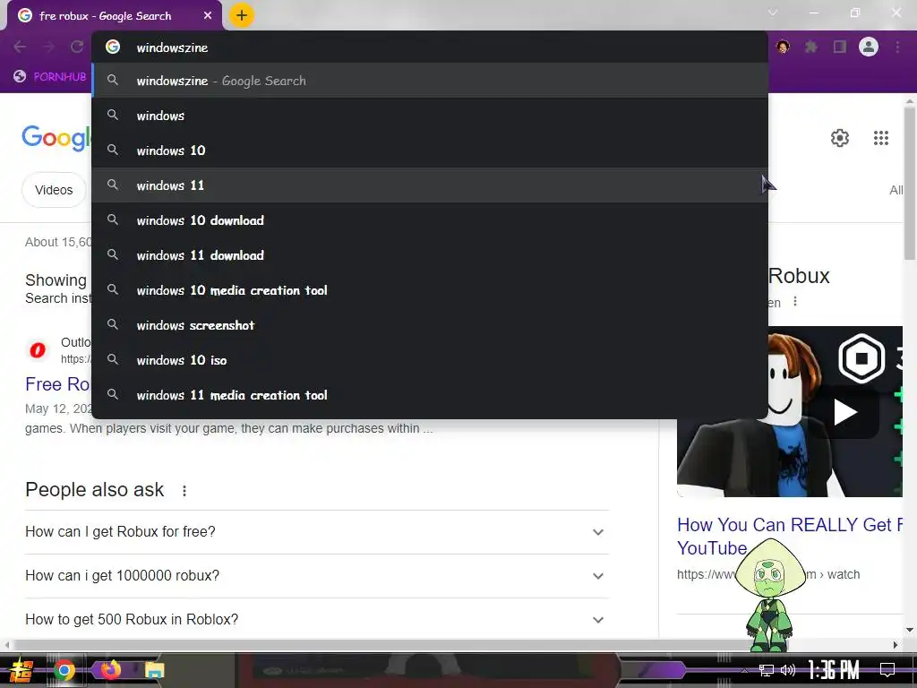Screen dimensions: 917x688
Task: Click the 'windowszine' text in the address bar
Action: click(172, 47)
